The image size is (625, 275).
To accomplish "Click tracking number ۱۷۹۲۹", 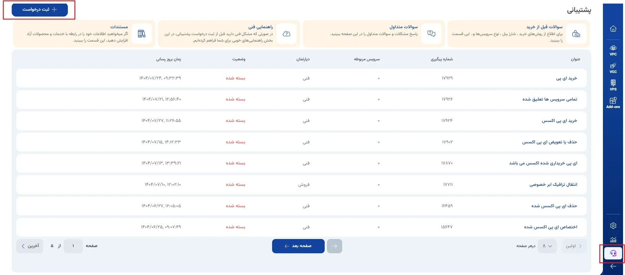I will pos(447,78).
